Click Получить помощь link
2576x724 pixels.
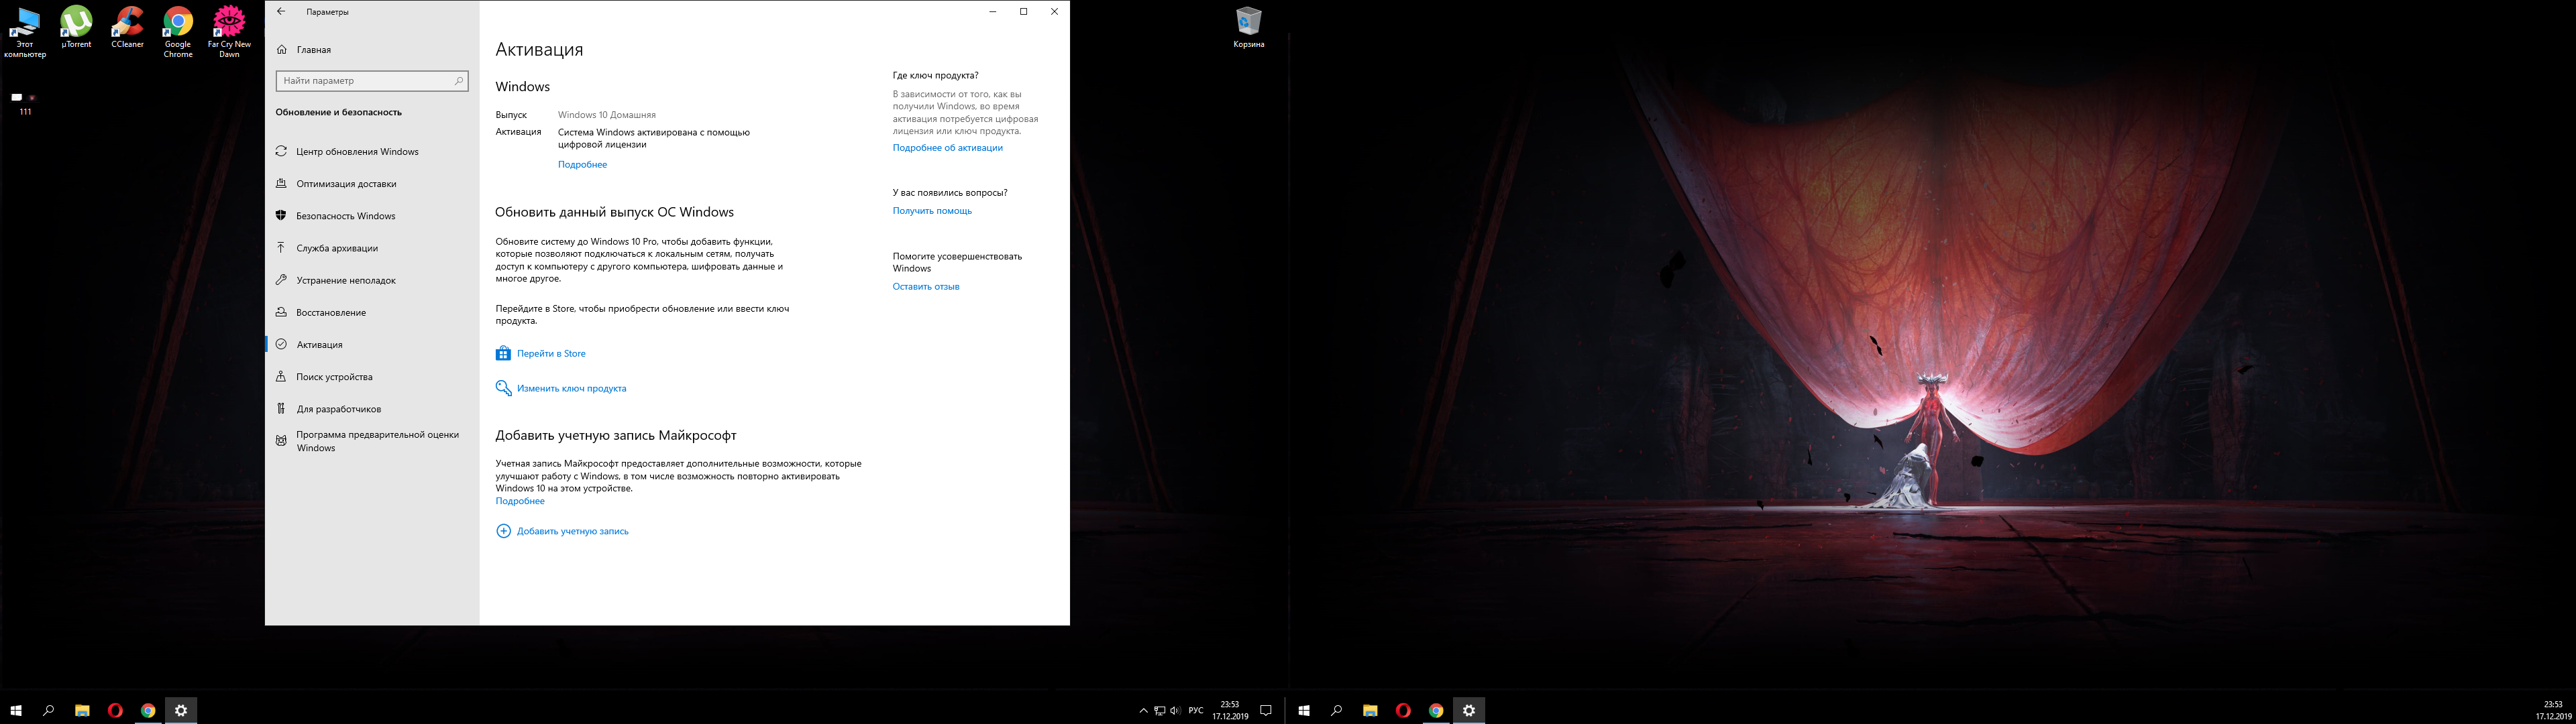pyautogui.click(x=932, y=211)
